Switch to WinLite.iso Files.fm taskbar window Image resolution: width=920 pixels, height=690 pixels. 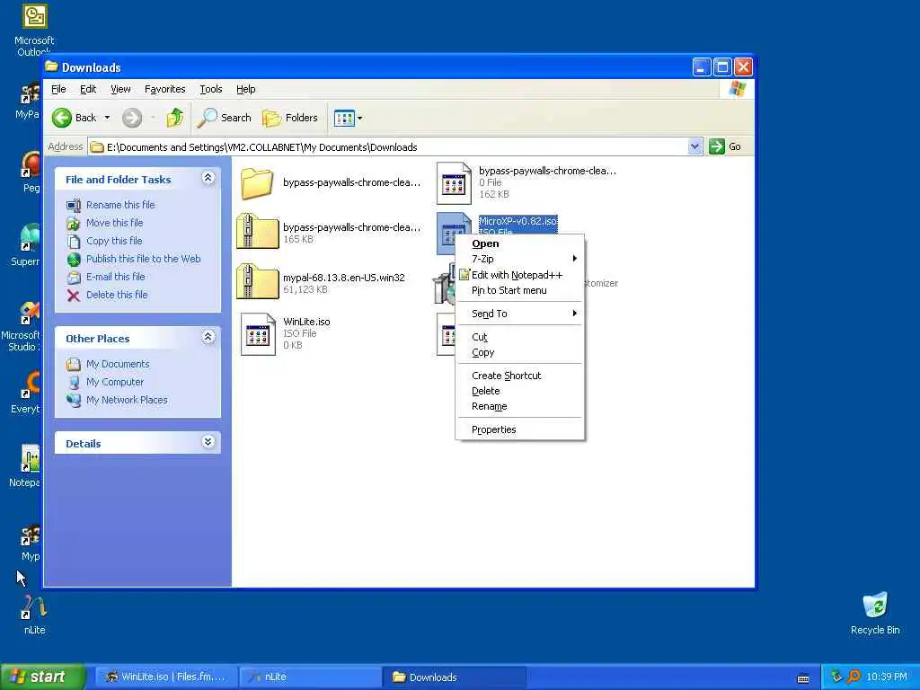point(166,677)
